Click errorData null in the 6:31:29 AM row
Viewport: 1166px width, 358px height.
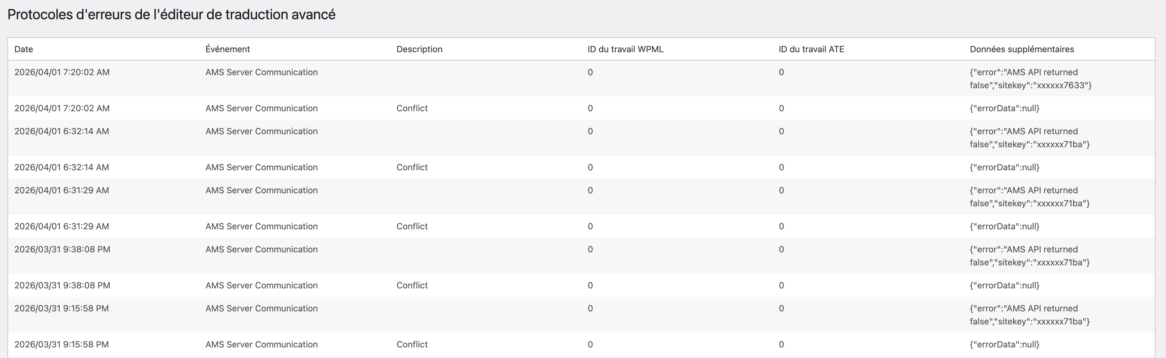coord(1004,226)
